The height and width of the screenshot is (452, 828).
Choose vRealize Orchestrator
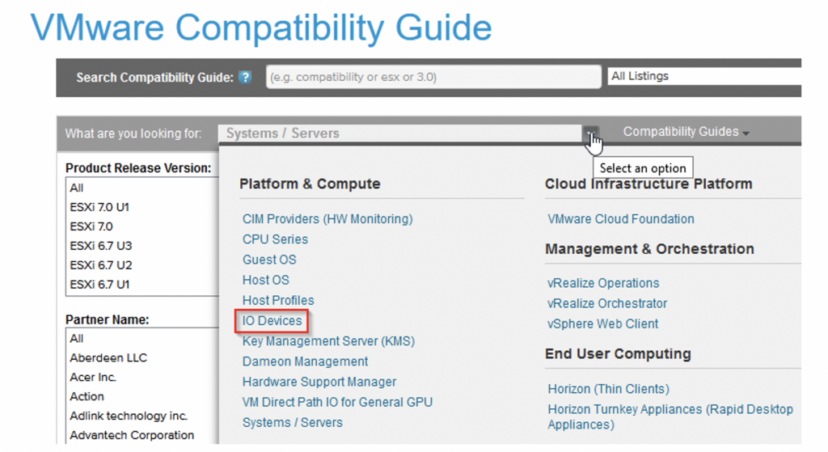607,303
